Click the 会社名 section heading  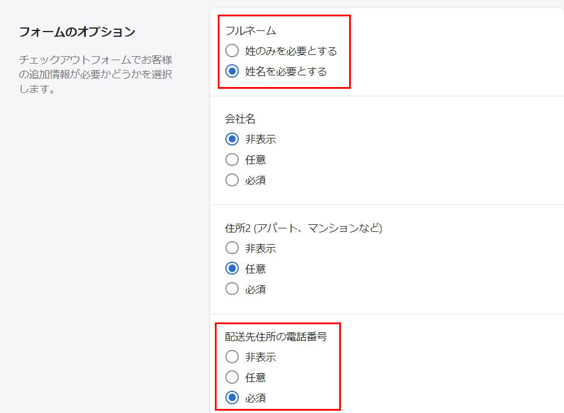(241, 119)
